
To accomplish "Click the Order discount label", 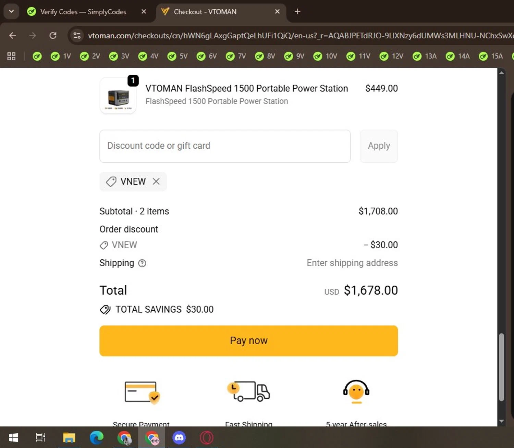I will click(129, 229).
